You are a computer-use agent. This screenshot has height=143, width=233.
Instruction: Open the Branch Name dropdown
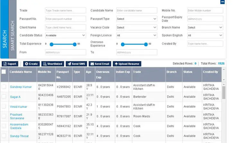coord(205,27)
